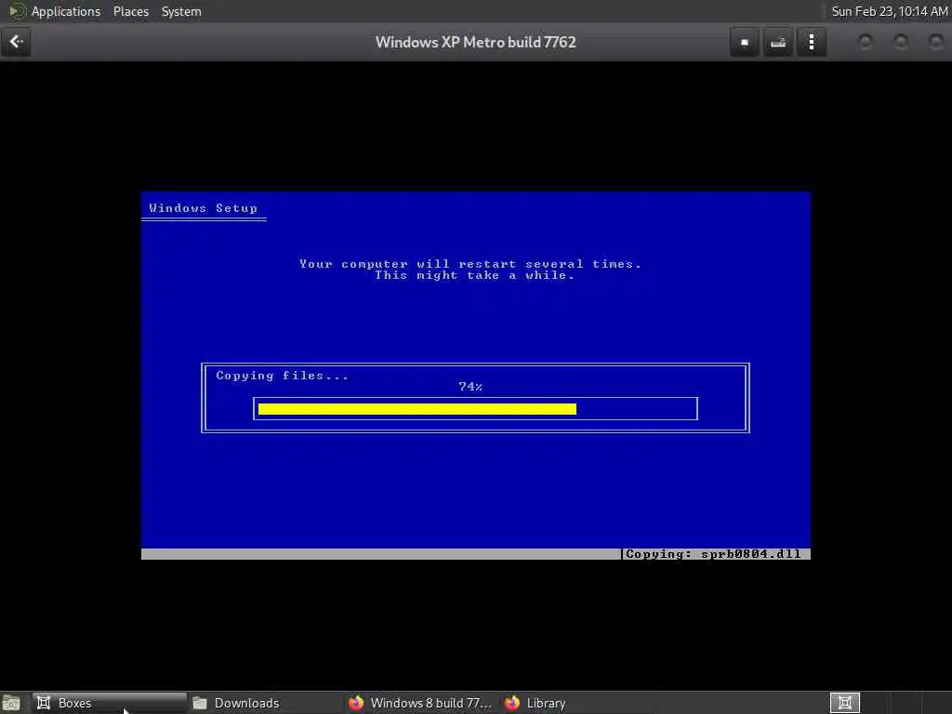Click the fullscreen square button in the header

click(x=745, y=42)
